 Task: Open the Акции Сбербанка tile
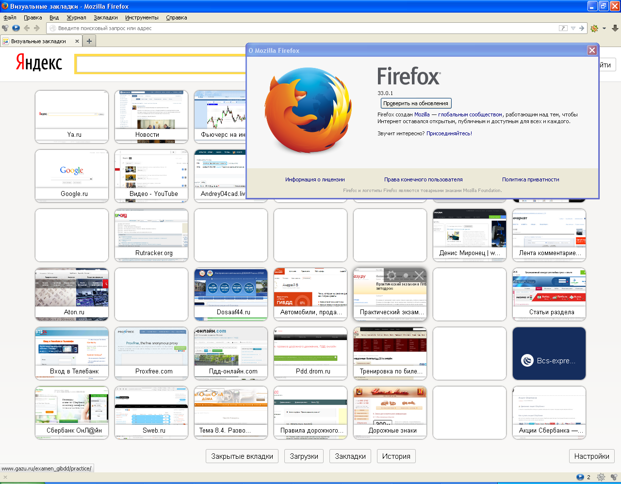549,413
